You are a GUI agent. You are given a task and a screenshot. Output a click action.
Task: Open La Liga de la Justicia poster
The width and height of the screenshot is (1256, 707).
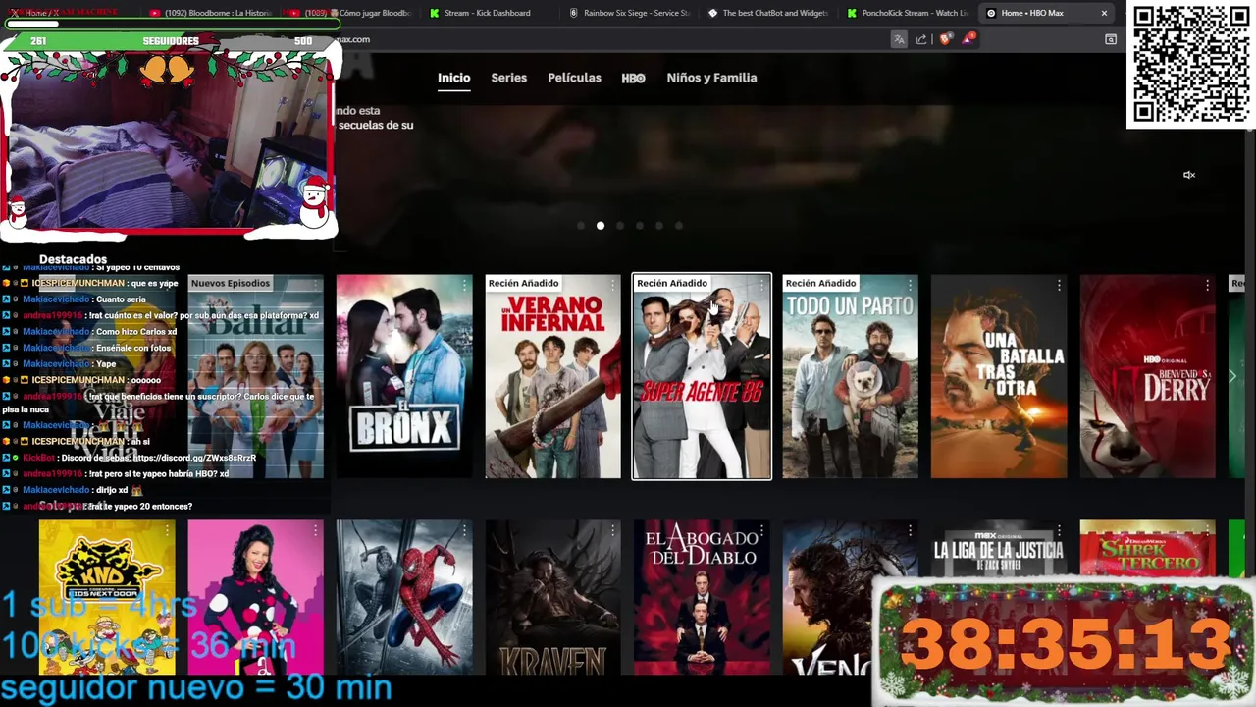click(x=999, y=550)
